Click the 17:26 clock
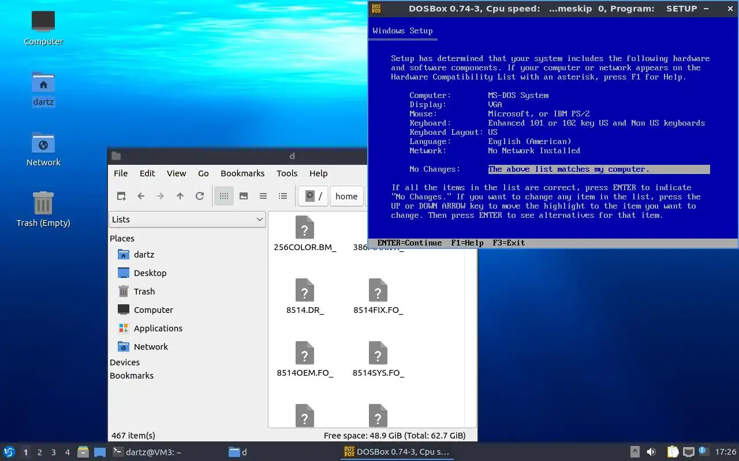Viewport: 739px width, 461px height. [726, 452]
